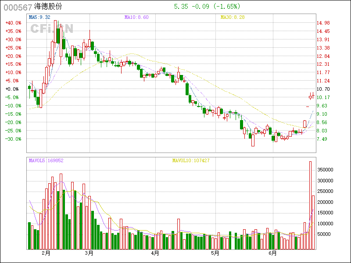Click the tallest volume bar in June
Screen dimensions: 351x263
coord(310,205)
